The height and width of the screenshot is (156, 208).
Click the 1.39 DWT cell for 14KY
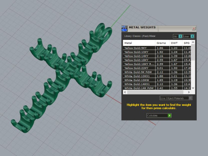pyautogui.click(x=176, y=56)
